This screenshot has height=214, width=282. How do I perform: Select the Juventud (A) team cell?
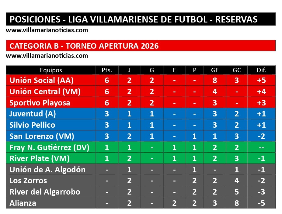(33, 114)
